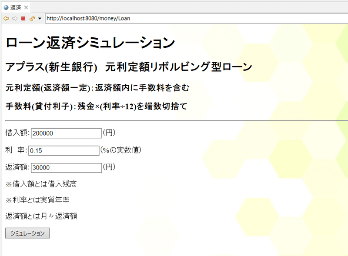Click the 借入額 input field with 200000
The height and width of the screenshot is (256, 348).
(x=67, y=133)
